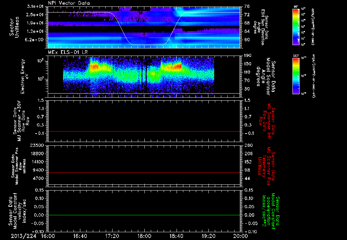The image size is (347, 240).
Task: Select the "MU Scanner +30V Raw Data" axis title
Action: click(21, 121)
